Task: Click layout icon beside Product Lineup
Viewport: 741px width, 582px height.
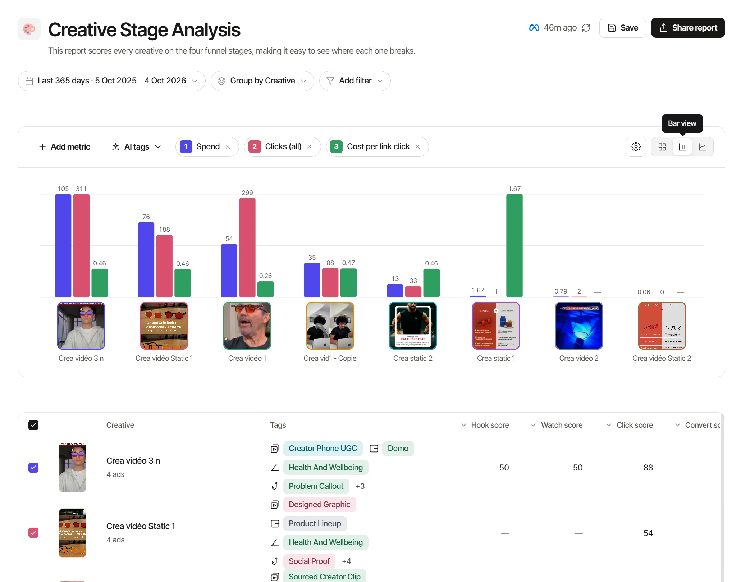Action: (275, 524)
